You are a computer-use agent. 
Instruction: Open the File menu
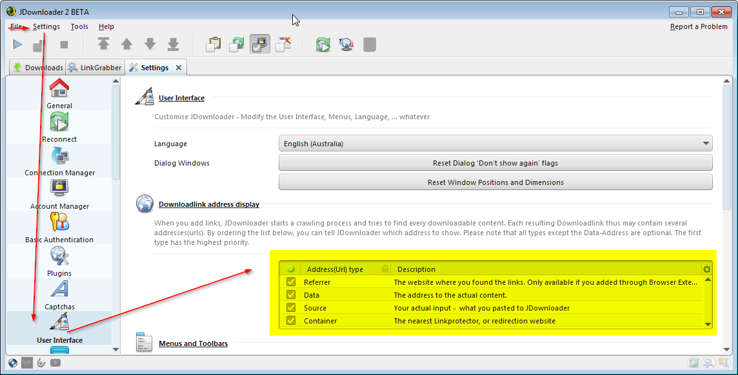16,26
